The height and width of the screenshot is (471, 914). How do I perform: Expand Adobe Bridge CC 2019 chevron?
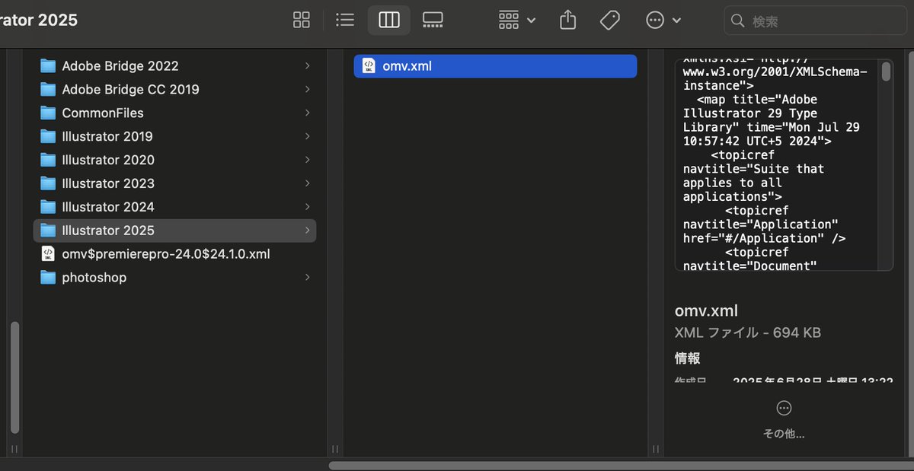(x=307, y=90)
